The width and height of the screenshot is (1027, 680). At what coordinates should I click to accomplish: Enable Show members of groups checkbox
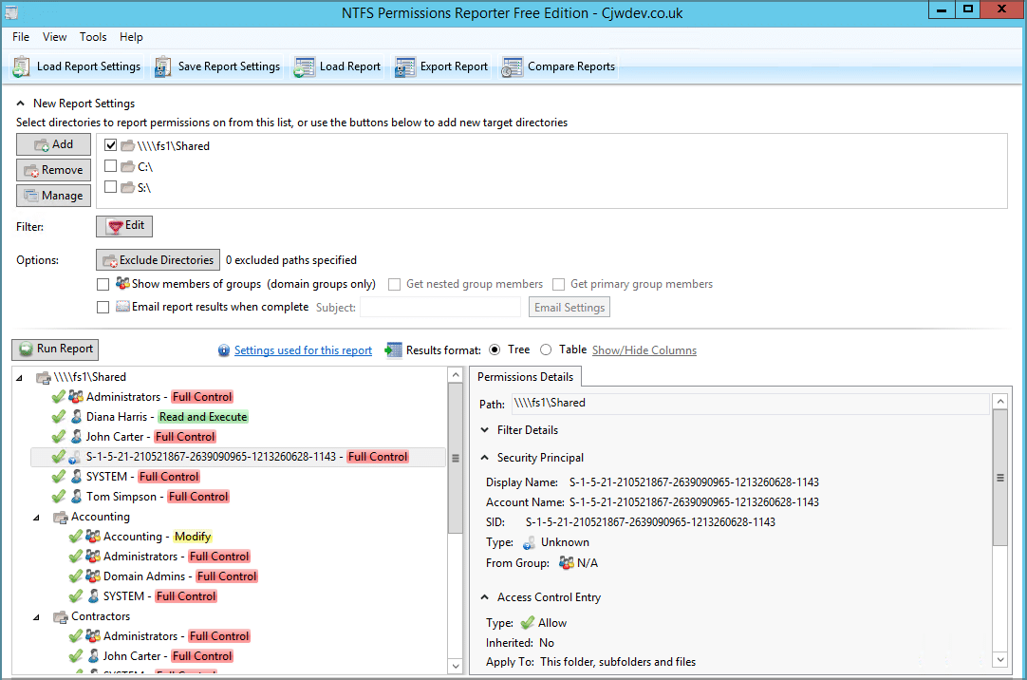pyautogui.click(x=103, y=284)
